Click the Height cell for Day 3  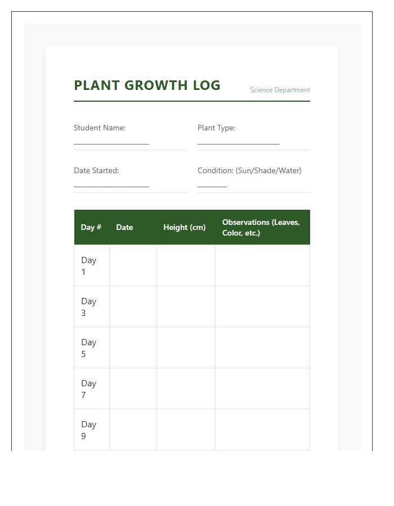click(x=186, y=306)
